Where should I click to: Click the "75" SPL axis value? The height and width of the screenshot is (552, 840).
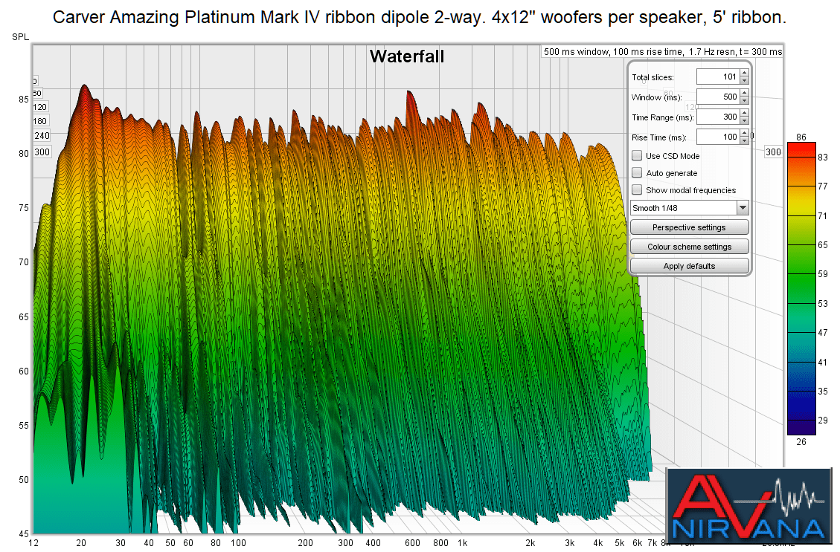tap(24, 208)
